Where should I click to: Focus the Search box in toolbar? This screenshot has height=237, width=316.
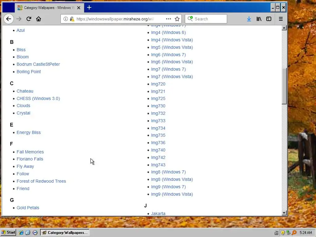[x=206, y=19]
